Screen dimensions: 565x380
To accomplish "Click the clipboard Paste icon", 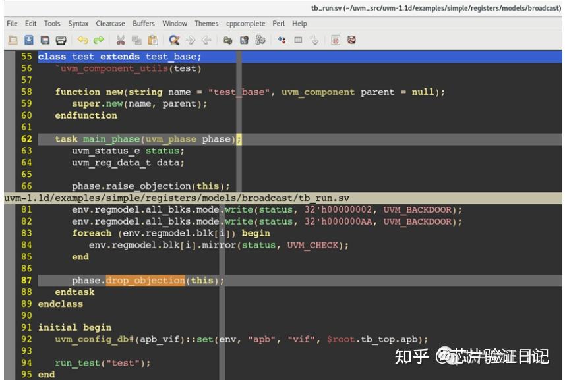I will 153,40.
